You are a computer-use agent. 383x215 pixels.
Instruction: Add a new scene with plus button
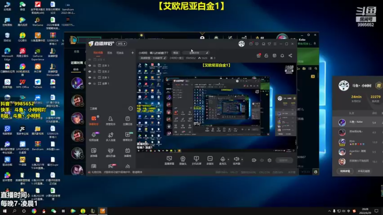[133, 53]
